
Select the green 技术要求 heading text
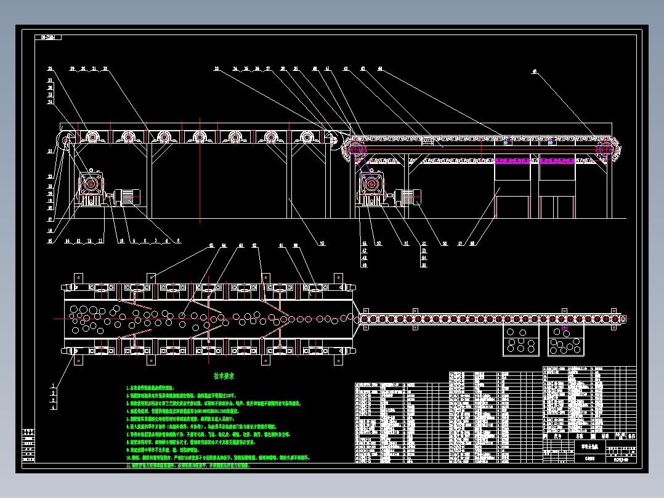coord(224,376)
